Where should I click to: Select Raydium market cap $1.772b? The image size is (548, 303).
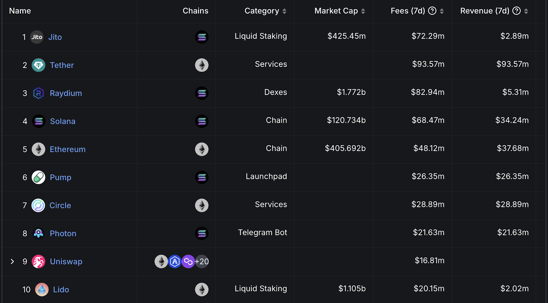[x=351, y=92]
